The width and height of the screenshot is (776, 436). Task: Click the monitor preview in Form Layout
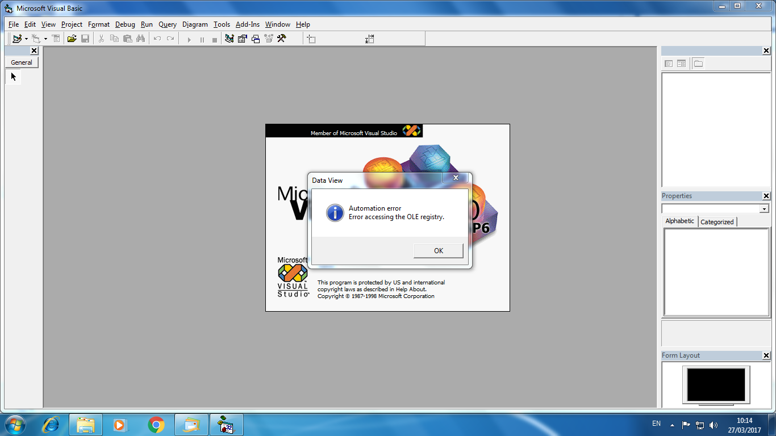(716, 385)
